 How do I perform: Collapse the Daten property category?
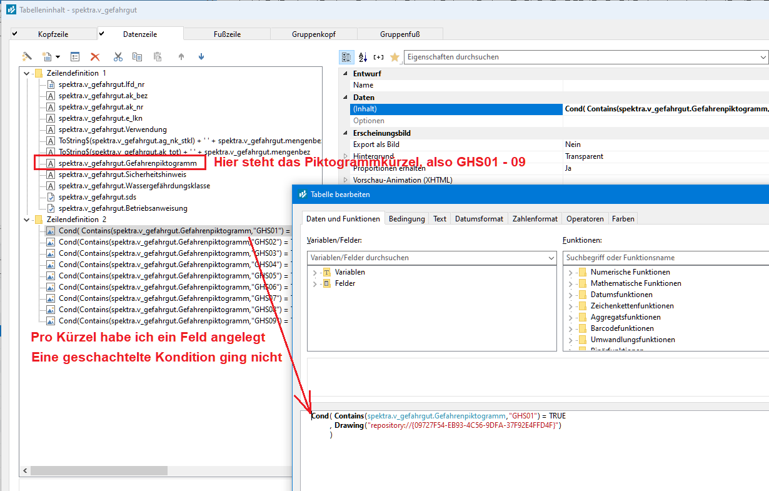click(x=346, y=98)
